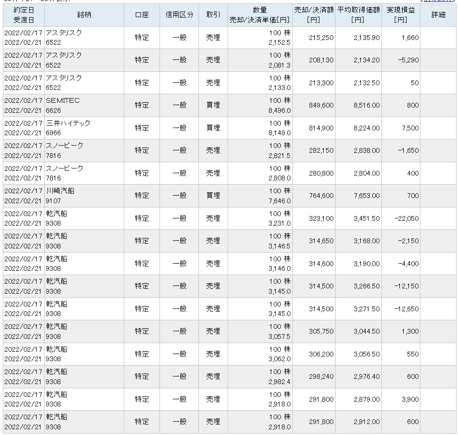The height and width of the screenshot is (435, 458).
Task: Click the 取引 column header
Action: click(x=213, y=15)
